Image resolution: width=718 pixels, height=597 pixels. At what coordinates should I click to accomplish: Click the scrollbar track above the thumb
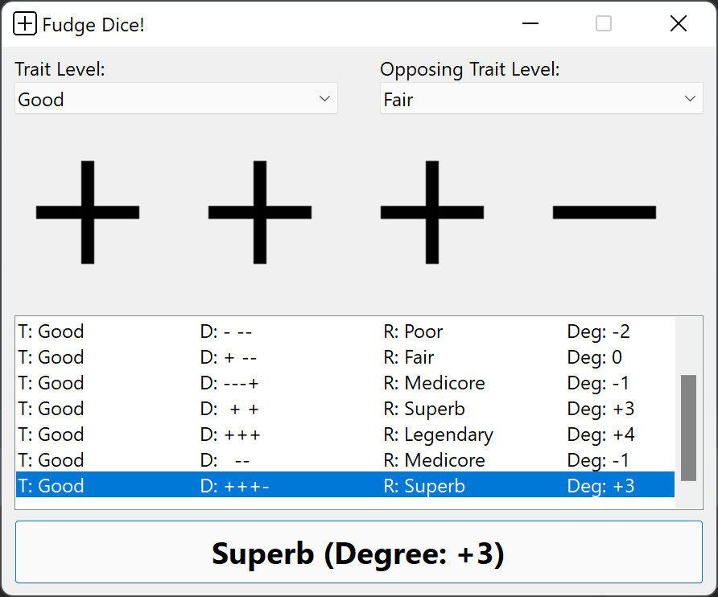pyautogui.click(x=688, y=347)
